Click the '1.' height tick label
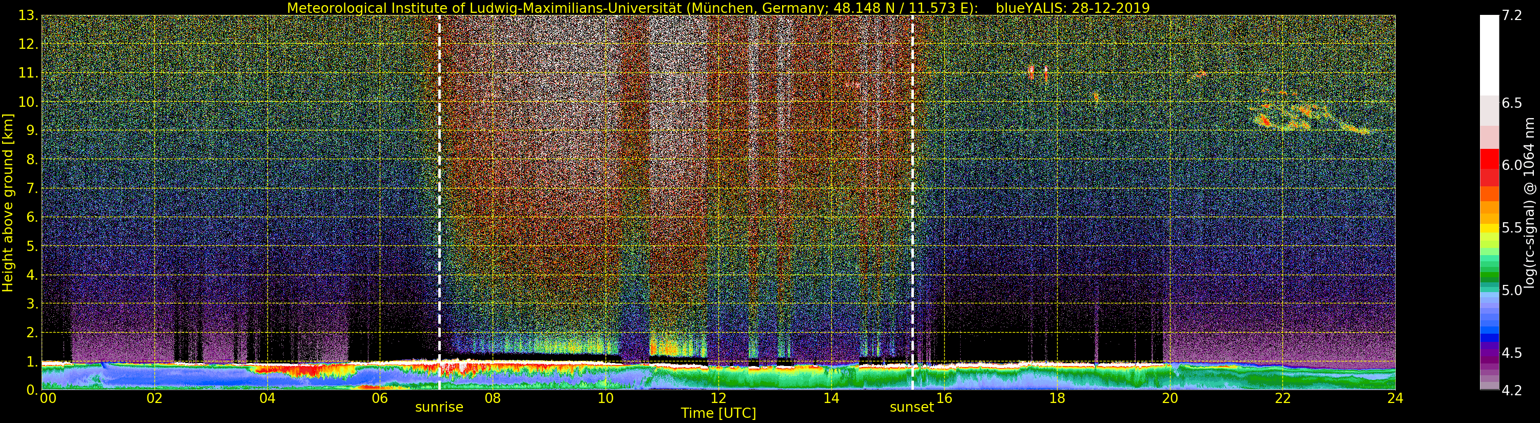The width and height of the screenshot is (1540, 423). 32,361
